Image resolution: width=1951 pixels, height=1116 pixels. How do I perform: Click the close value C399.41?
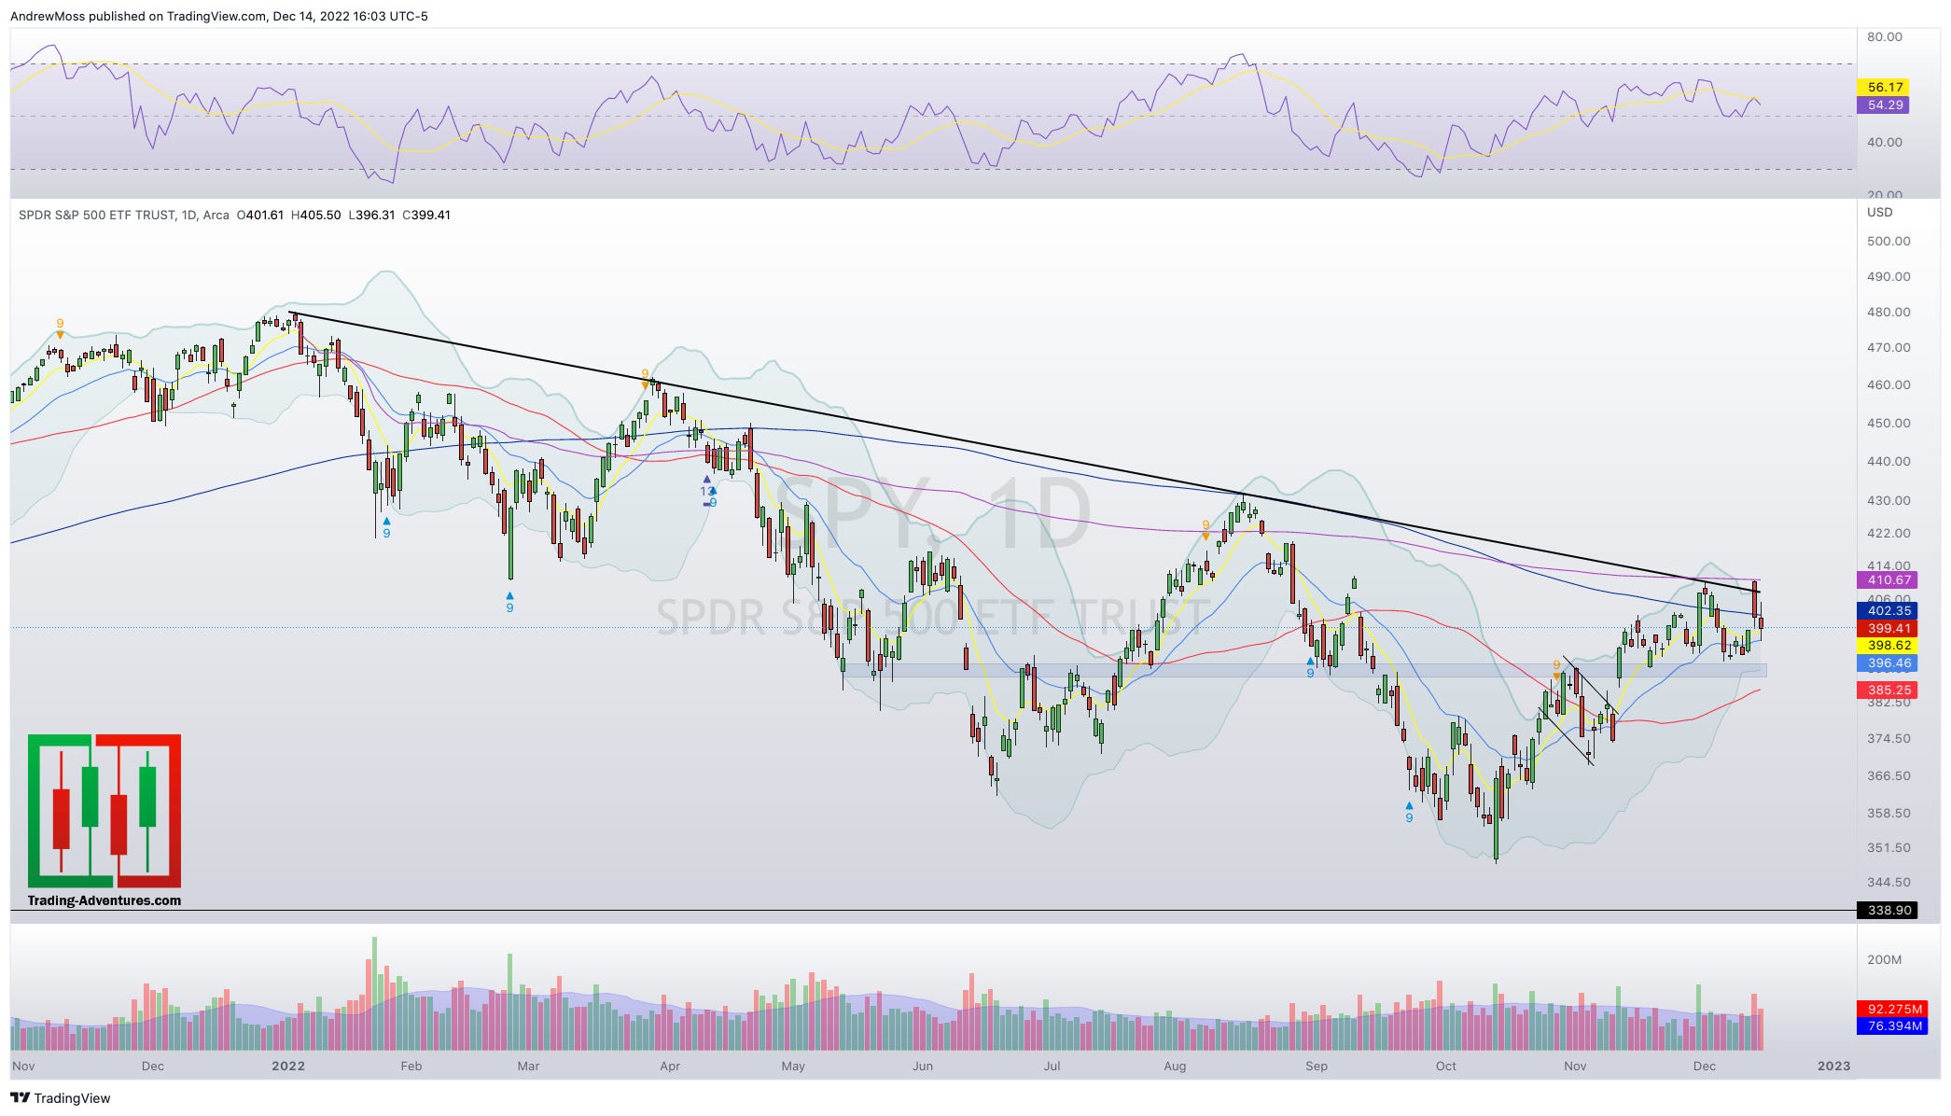click(426, 215)
